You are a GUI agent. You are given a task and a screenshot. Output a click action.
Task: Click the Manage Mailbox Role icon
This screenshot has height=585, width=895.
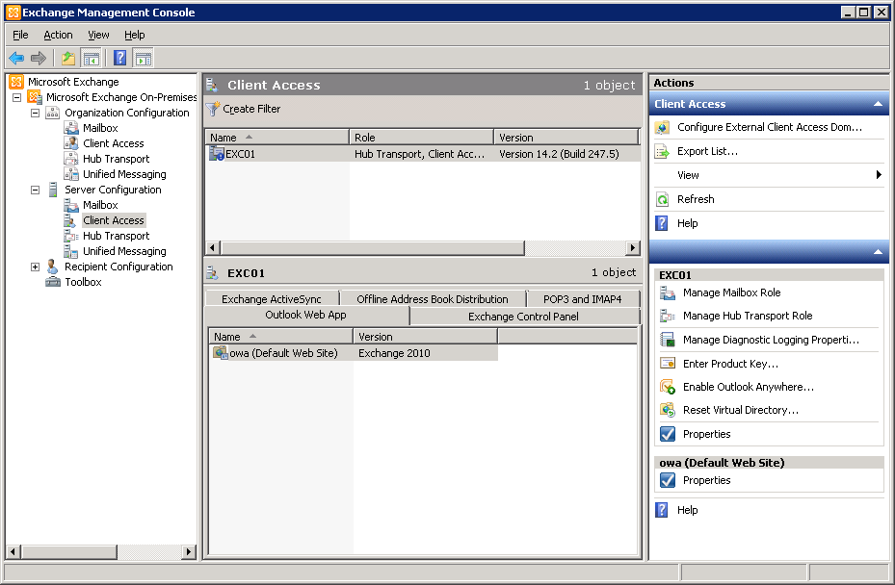pos(668,292)
